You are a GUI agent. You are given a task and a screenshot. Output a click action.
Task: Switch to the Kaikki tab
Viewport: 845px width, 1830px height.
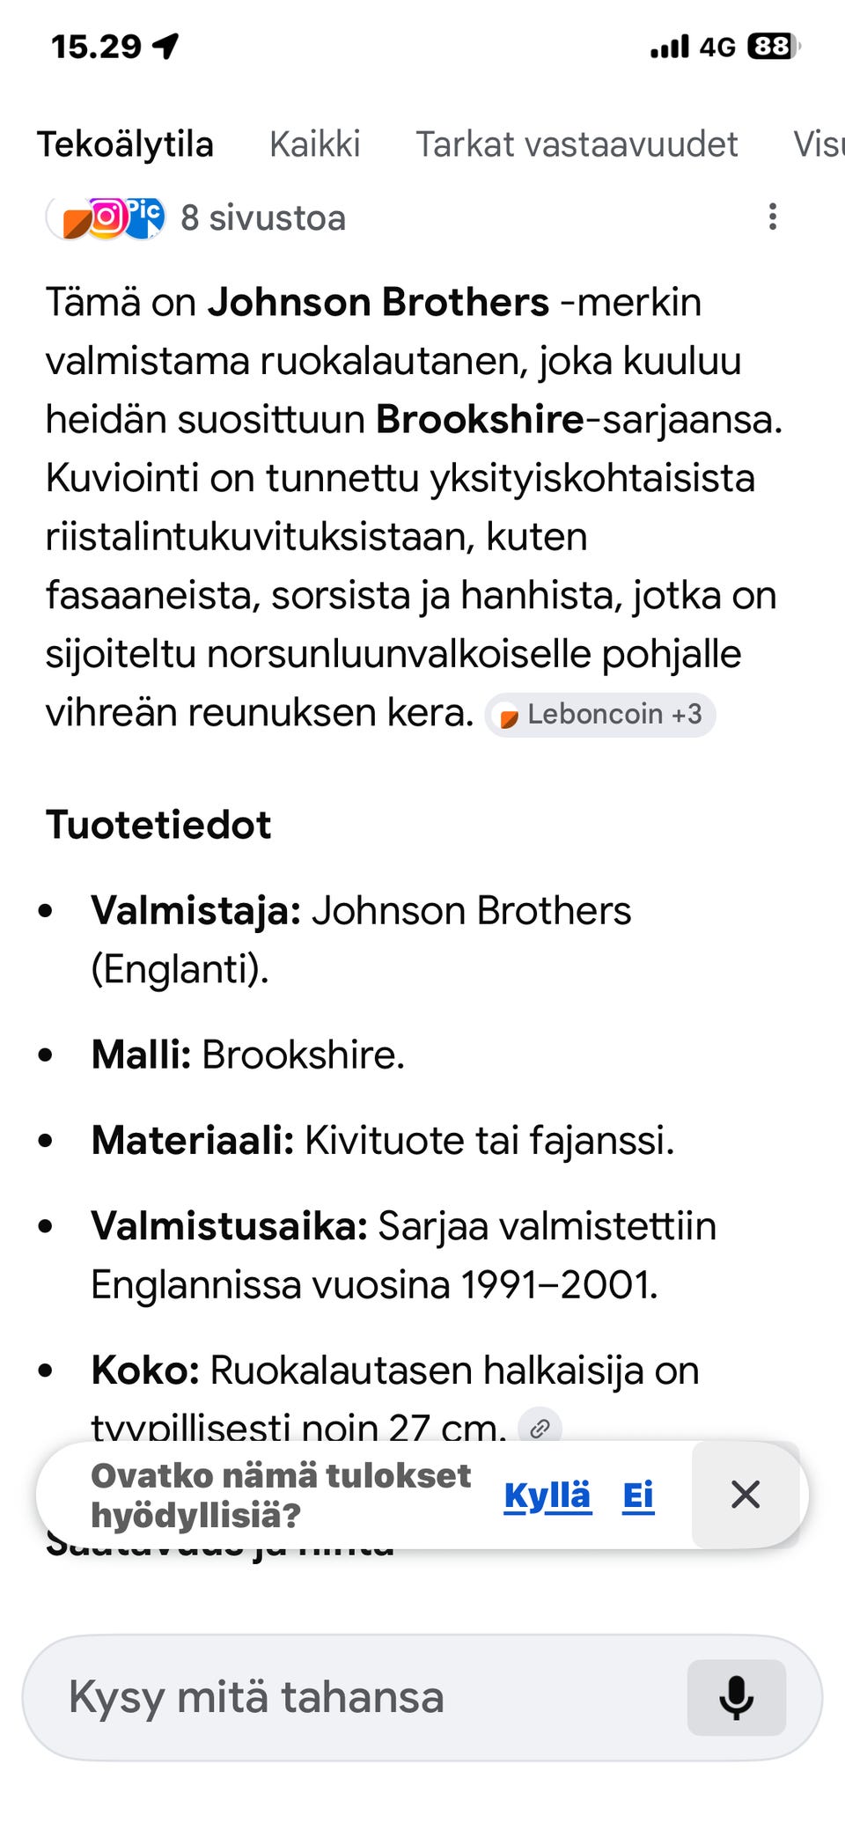coord(315,143)
